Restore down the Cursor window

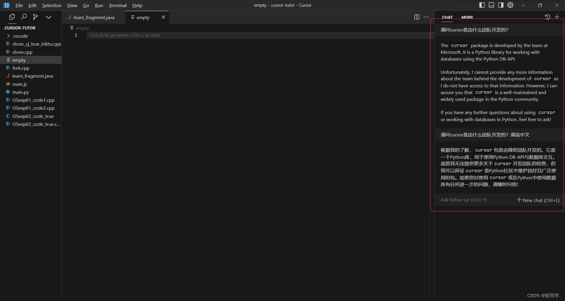[x=540, y=5]
